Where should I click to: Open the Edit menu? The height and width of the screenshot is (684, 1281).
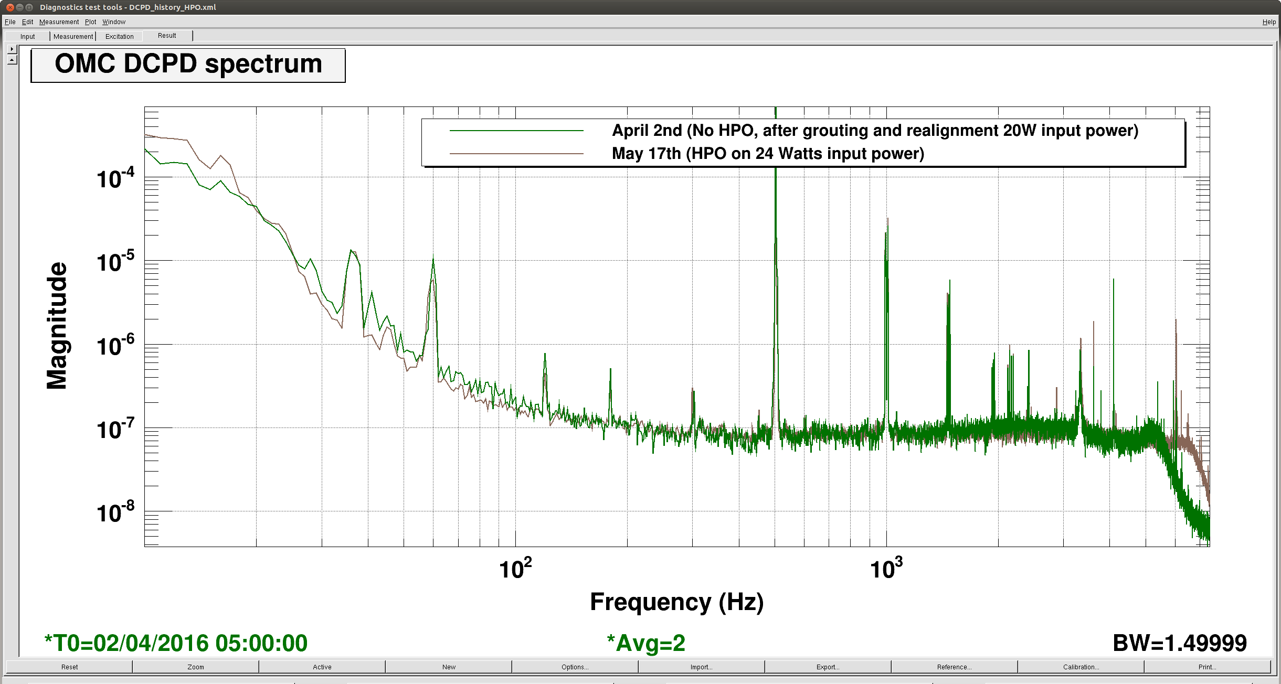tap(27, 22)
